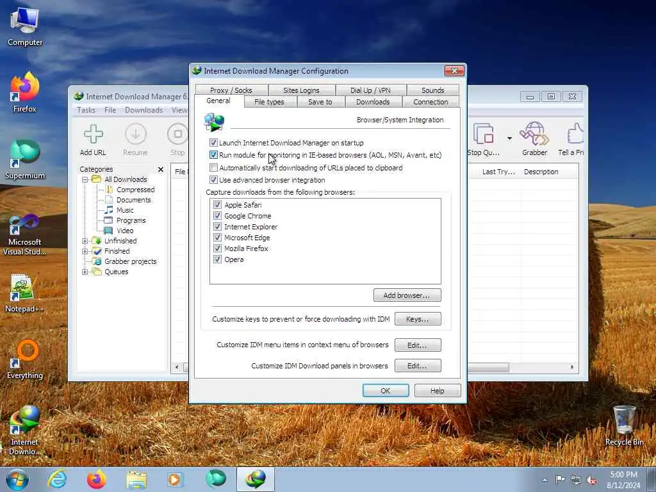Open the Windows Start menu
The width and height of the screenshot is (656, 492).
click(17, 480)
